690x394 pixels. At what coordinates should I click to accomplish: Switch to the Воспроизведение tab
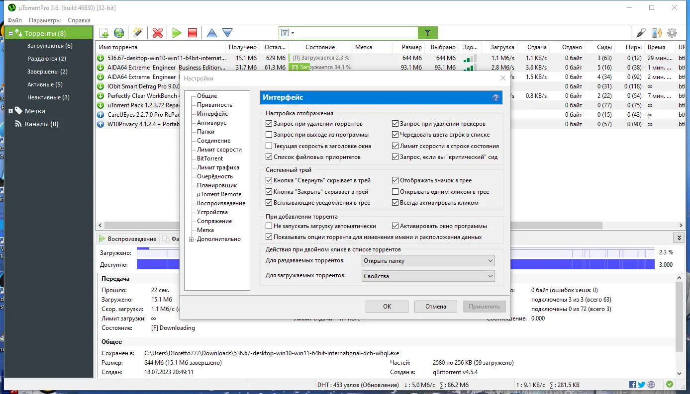pos(127,239)
